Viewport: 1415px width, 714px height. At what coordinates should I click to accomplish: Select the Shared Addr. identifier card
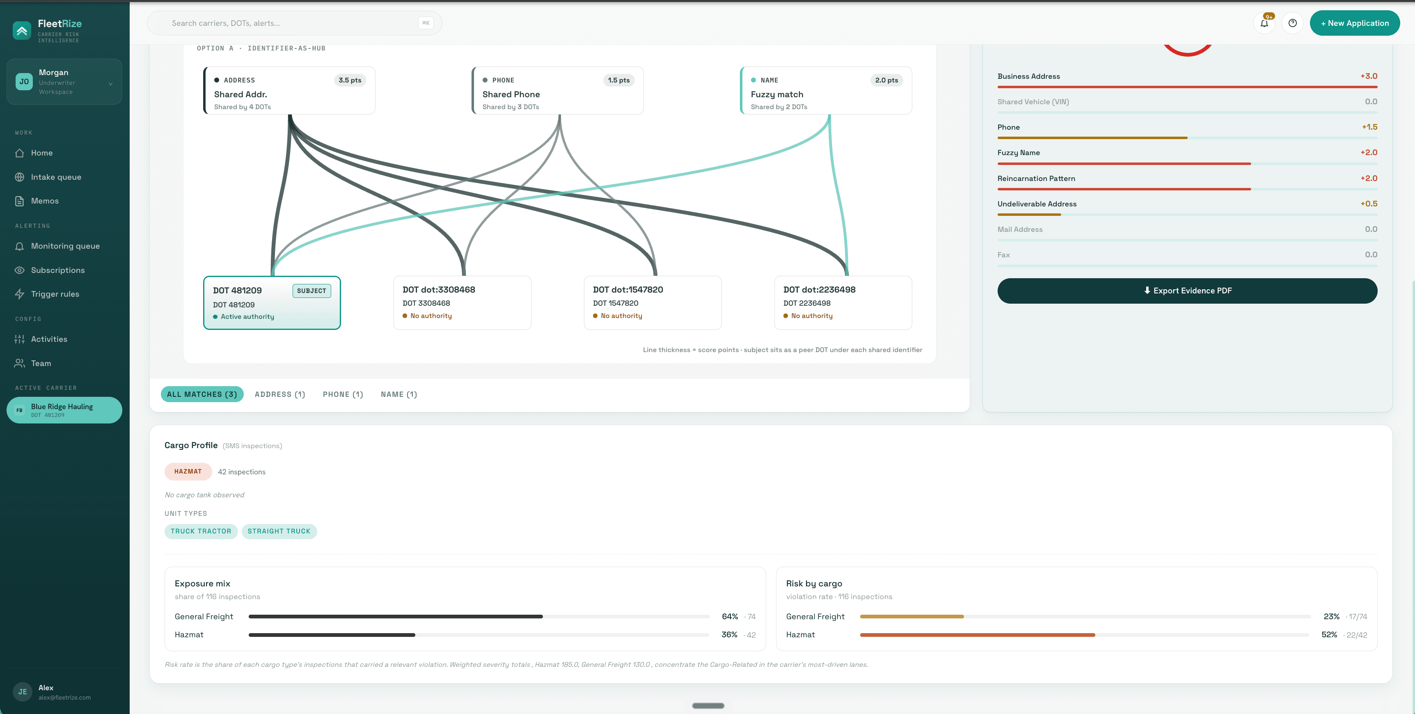[289, 91]
